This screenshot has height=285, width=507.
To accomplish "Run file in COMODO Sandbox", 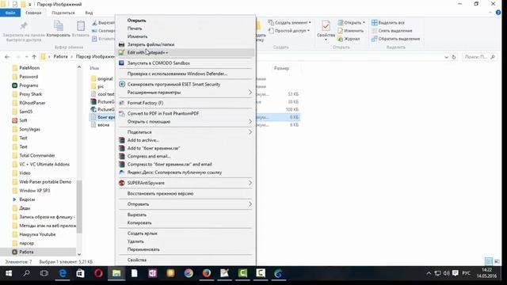I will pos(185,63).
